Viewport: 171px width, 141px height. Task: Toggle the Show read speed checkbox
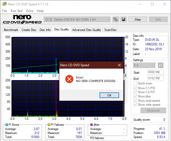pos(135,100)
